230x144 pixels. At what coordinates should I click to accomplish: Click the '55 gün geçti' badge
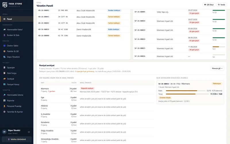(x=194, y=13)
